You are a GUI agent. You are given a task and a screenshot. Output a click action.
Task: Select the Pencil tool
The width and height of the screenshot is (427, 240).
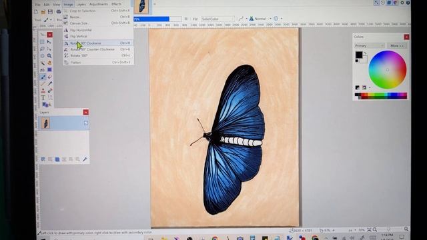point(43,84)
